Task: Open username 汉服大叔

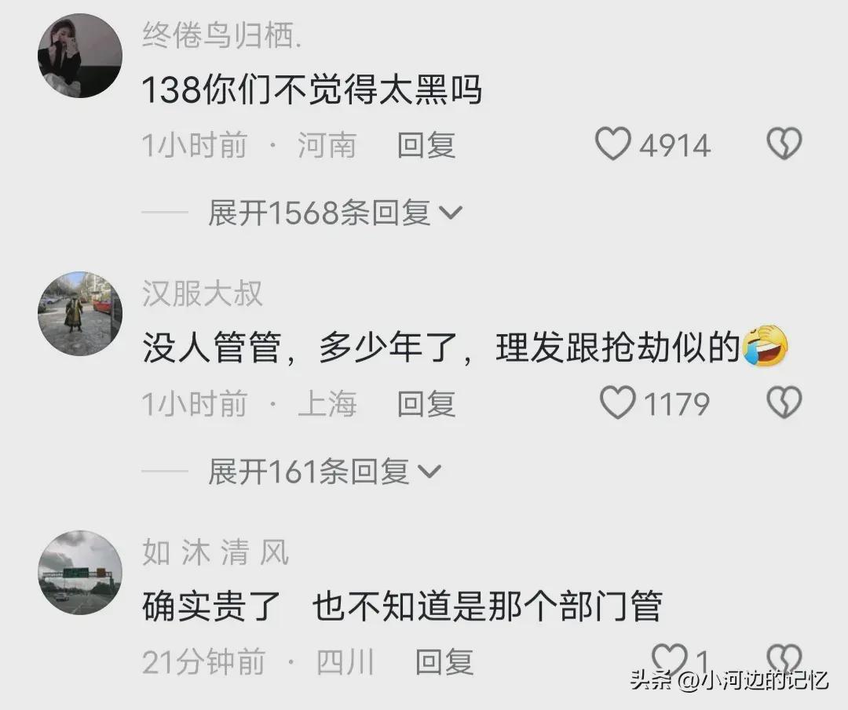Action: [x=203, y=294]
